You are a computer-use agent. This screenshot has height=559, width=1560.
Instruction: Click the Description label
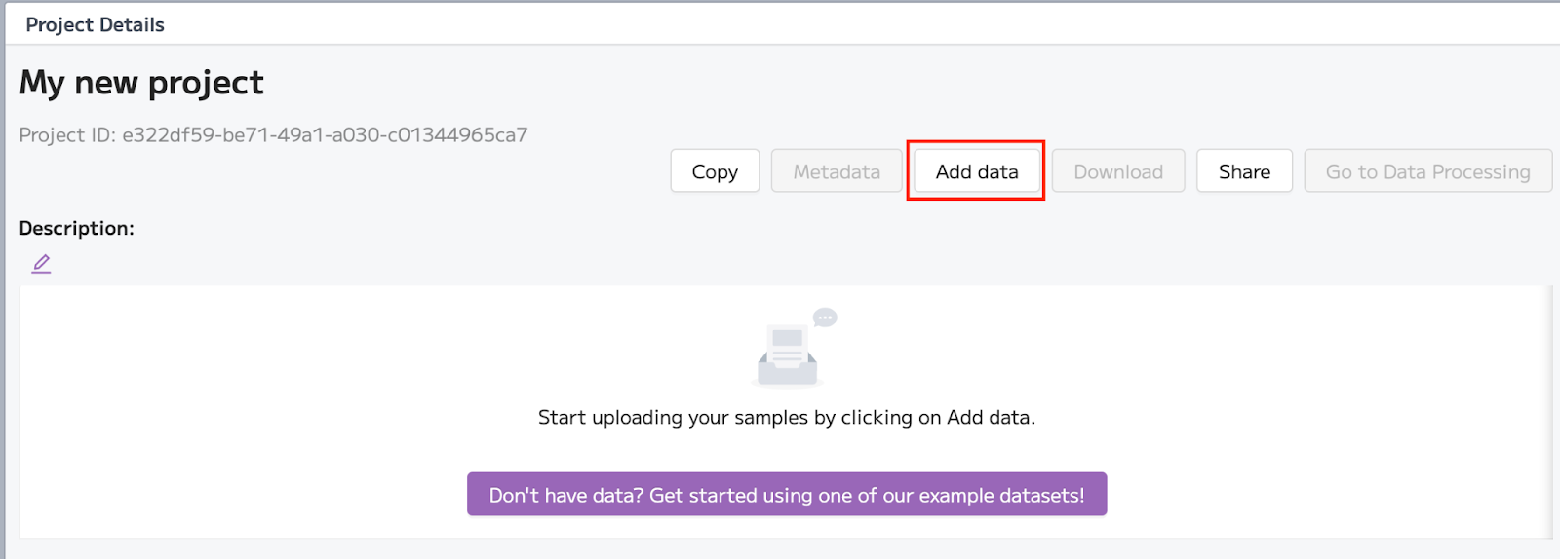pyautogui.click(x=77, y=229)
